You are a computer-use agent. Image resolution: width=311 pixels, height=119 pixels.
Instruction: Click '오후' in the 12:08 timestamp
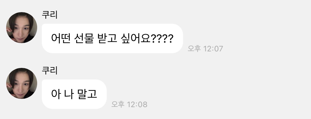pos(118,104)
